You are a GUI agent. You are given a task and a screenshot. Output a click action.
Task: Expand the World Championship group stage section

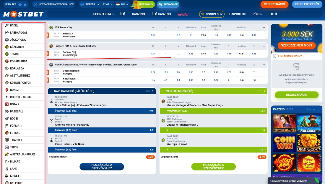click(264, 65)
